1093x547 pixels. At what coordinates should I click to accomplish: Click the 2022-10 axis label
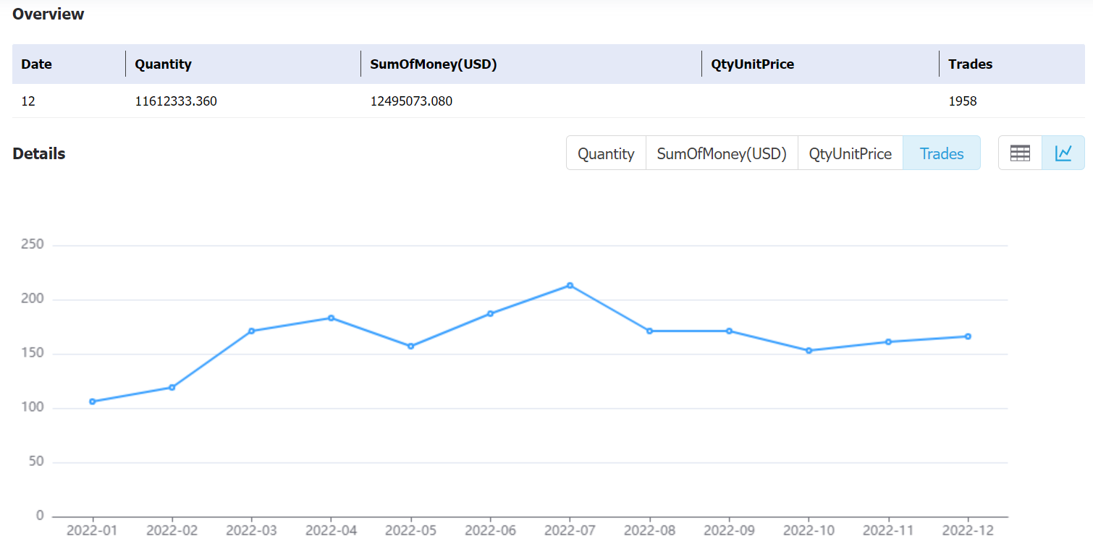[809, 530]
